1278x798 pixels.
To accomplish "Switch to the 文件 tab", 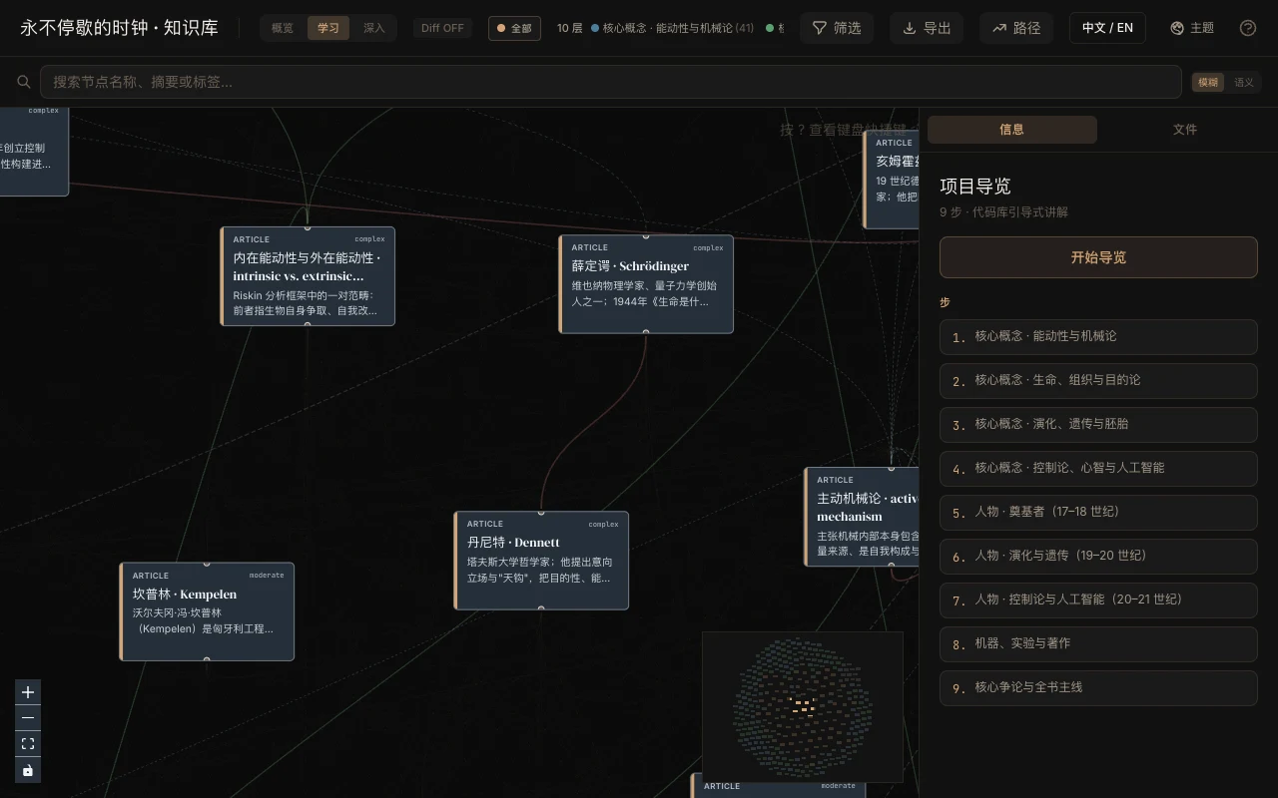I will click(1184, 130).
